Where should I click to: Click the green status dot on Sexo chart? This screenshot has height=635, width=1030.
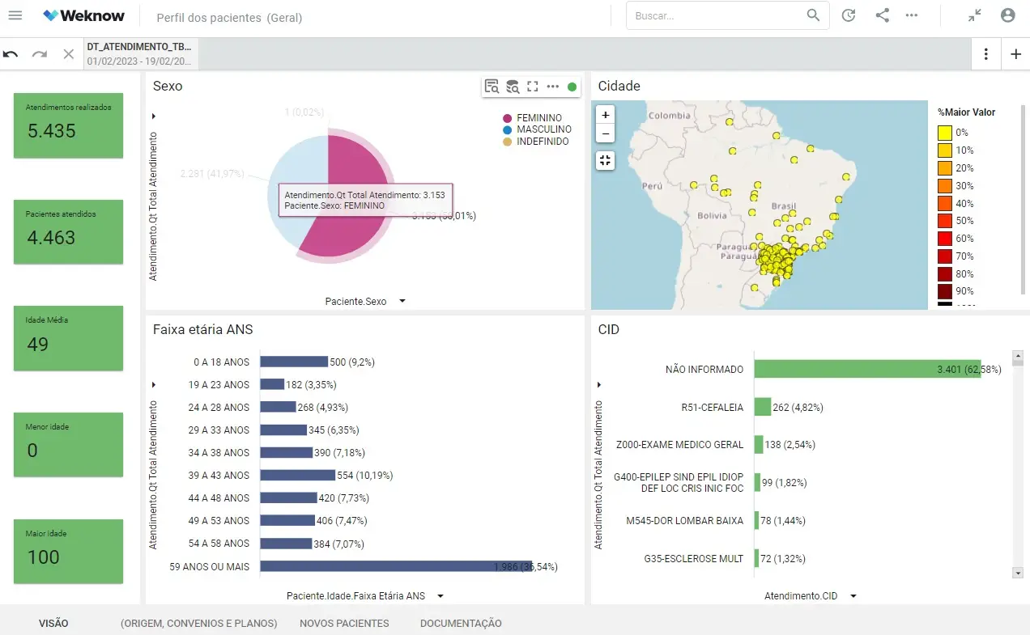pos(572,87)
